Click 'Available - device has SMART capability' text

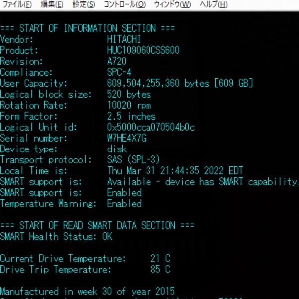point(202,182)
